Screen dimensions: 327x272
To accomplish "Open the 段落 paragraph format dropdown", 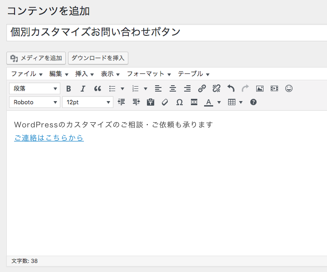I will (x=34, y=88).
